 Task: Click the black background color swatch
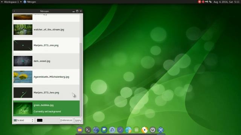[40, 120]
